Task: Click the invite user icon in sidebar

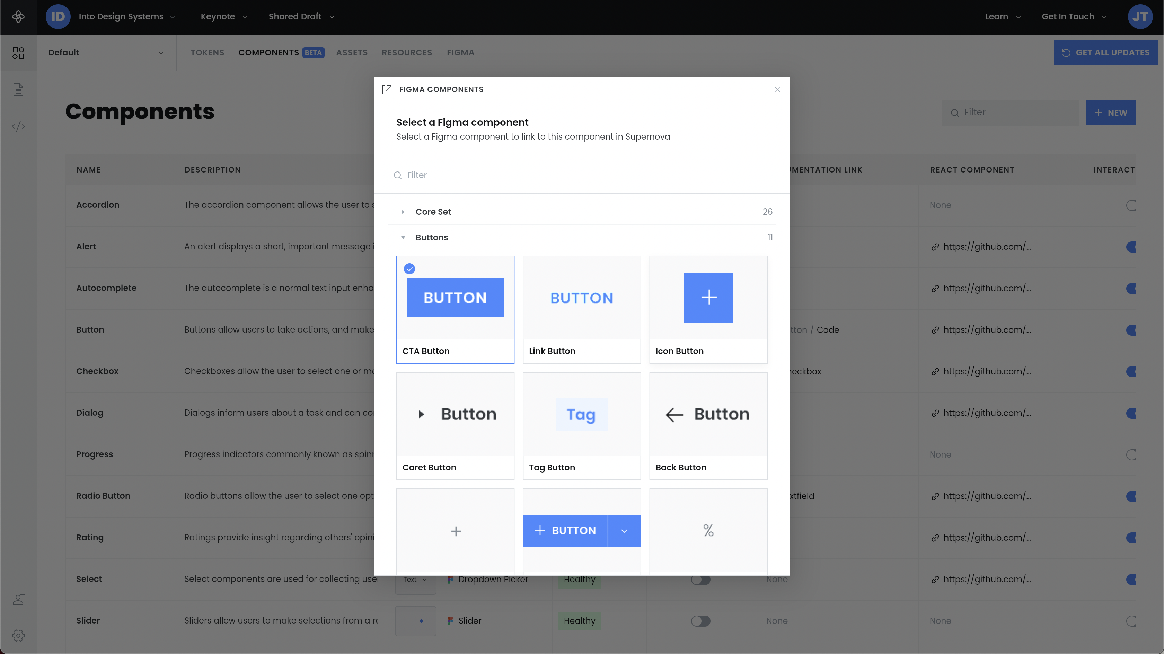Action: pos(18,599)
